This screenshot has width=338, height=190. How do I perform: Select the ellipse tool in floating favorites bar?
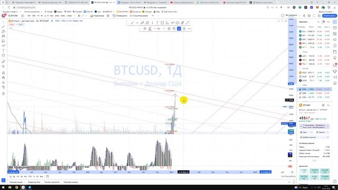click(x=177, y=23)
